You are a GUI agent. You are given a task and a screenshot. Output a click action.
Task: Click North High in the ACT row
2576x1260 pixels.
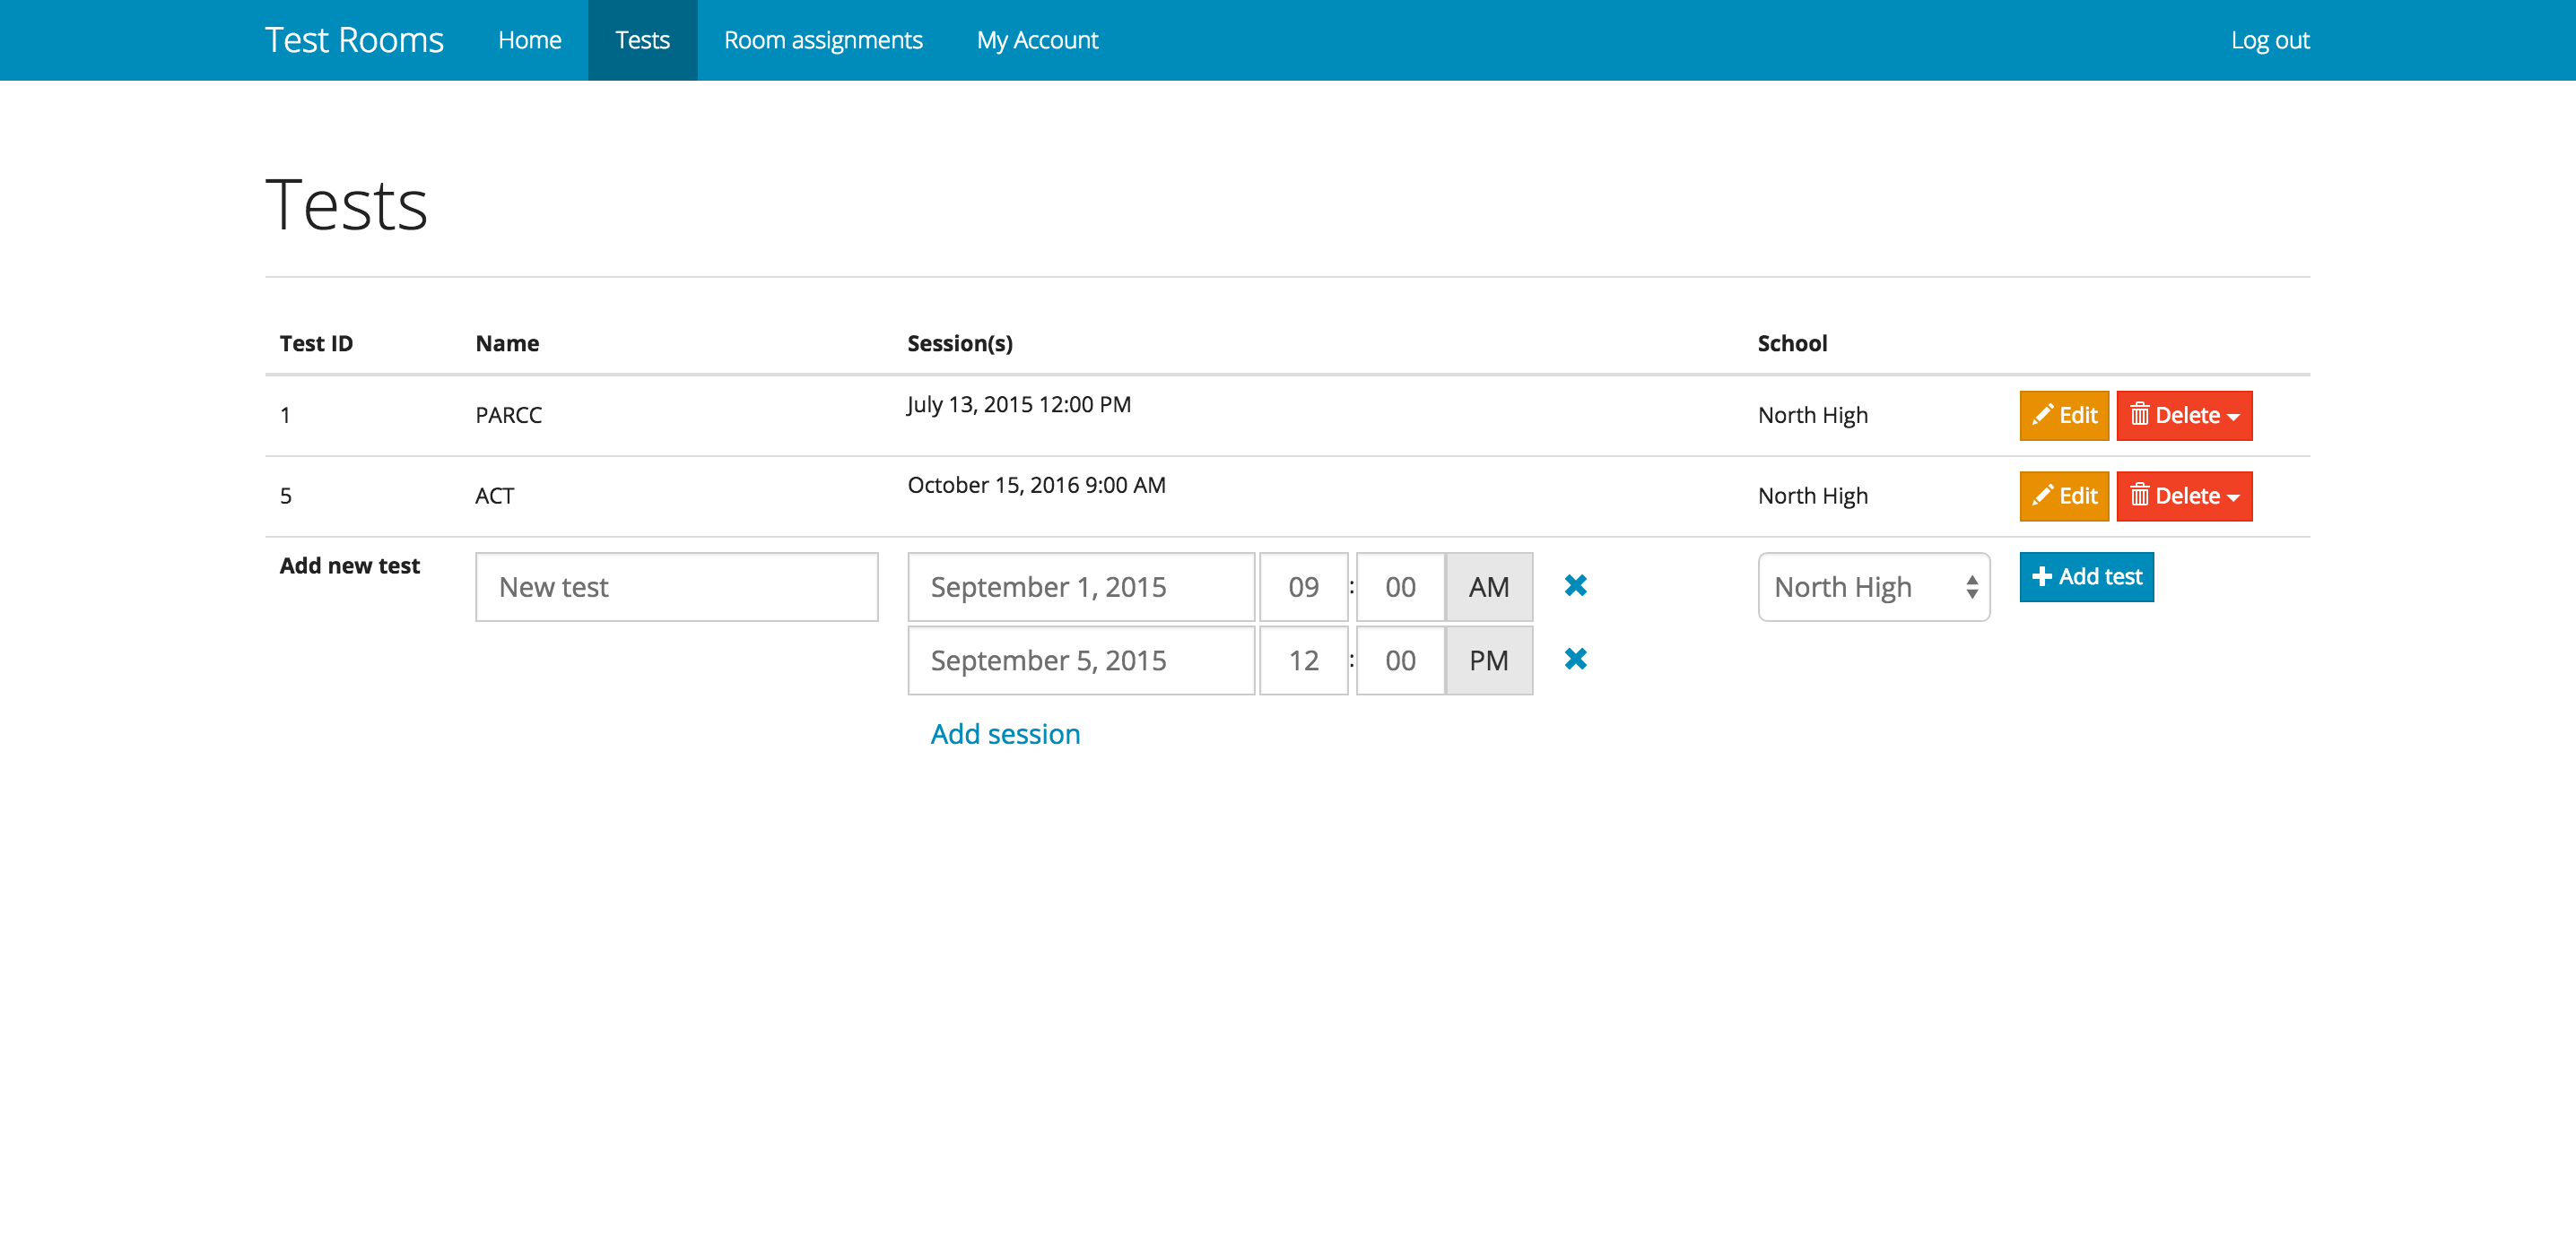pyautogui.click(x=1813, y=496)
